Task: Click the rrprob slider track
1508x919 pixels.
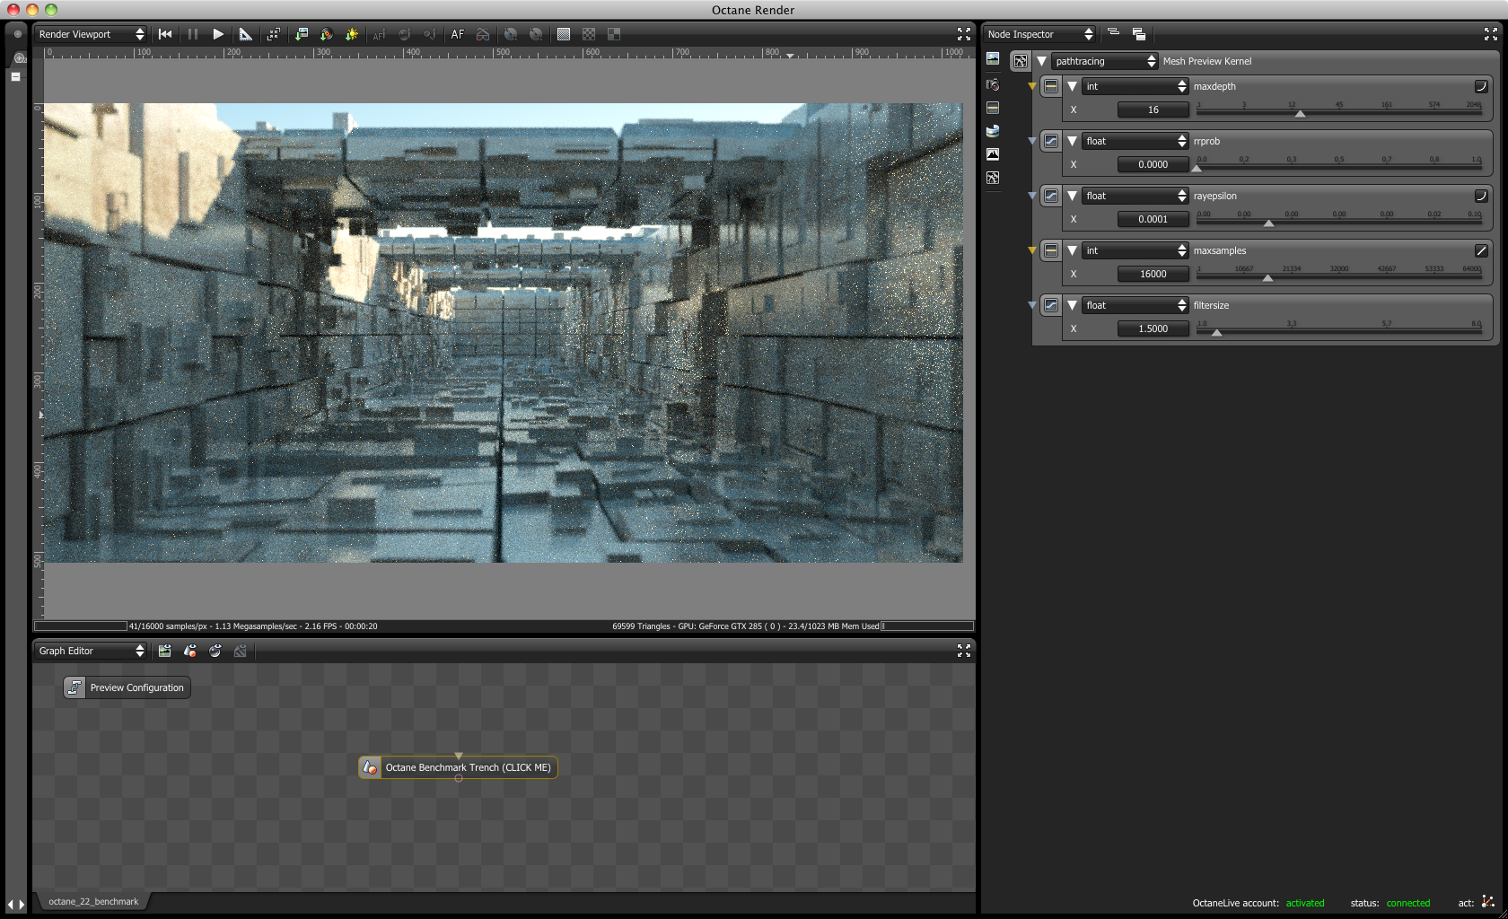Action: [x=1339, y=167]
